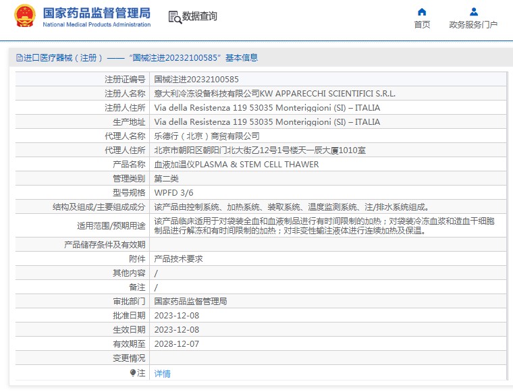Click the document icon before 进口医疗器械

tap(20, 58)
